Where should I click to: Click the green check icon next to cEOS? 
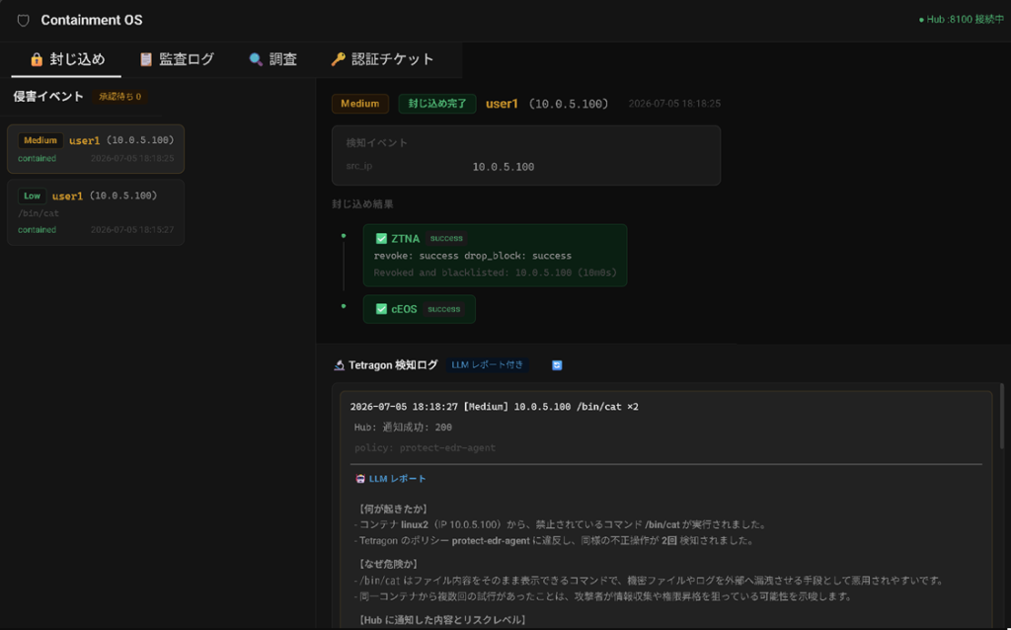[x=381, y=309]
